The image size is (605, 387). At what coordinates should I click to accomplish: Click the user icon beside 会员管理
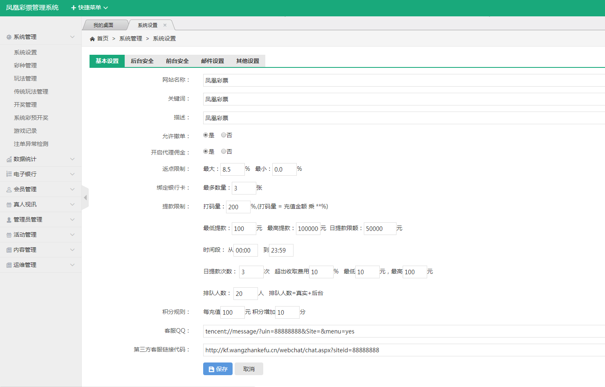[9, 190]
